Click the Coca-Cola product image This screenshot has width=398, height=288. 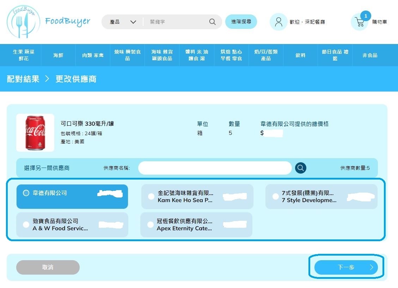(35, 133)
